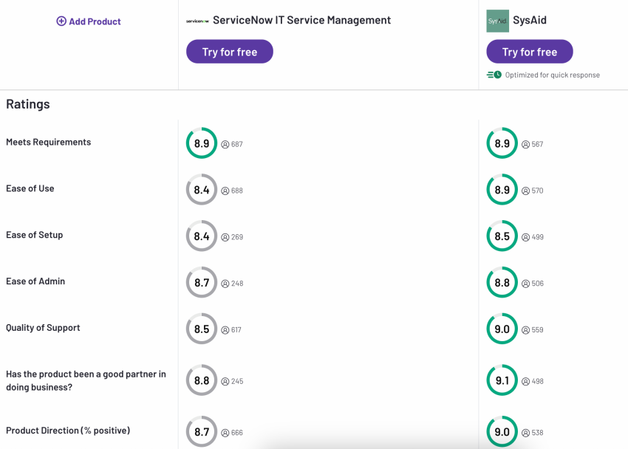This screenshot has height=449, width=628.
Task: Click the reviewer icon beside 570
Action: (x=525, y=191)
